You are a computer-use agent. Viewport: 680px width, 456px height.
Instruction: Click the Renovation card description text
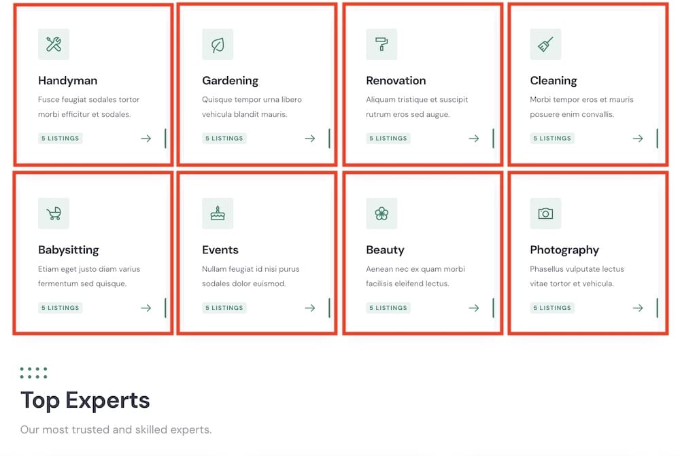(417, 107)
